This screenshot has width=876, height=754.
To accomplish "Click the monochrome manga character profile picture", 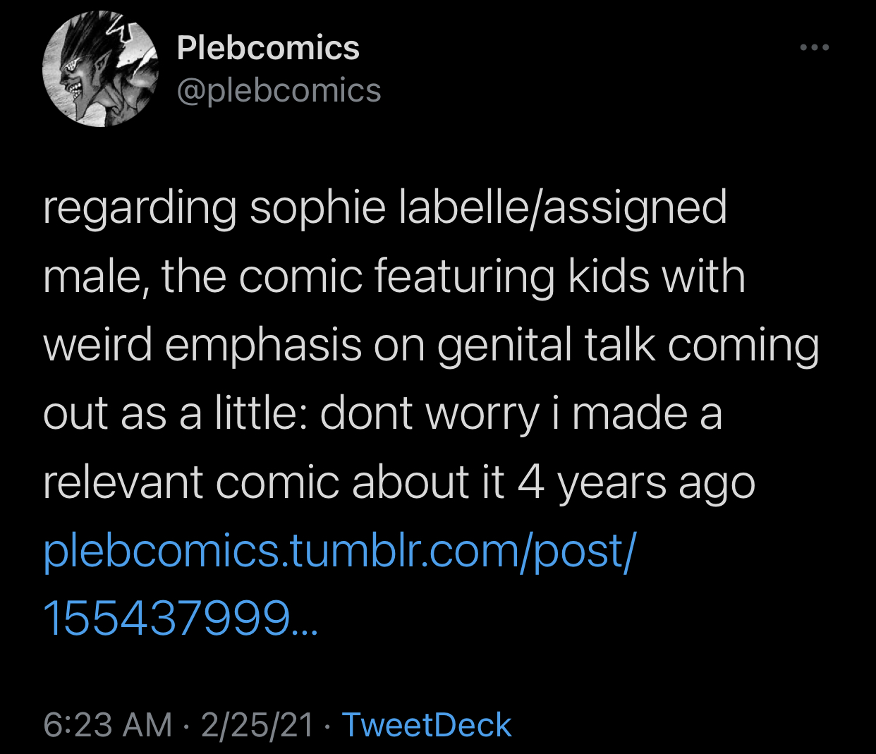I will point(100,69).
